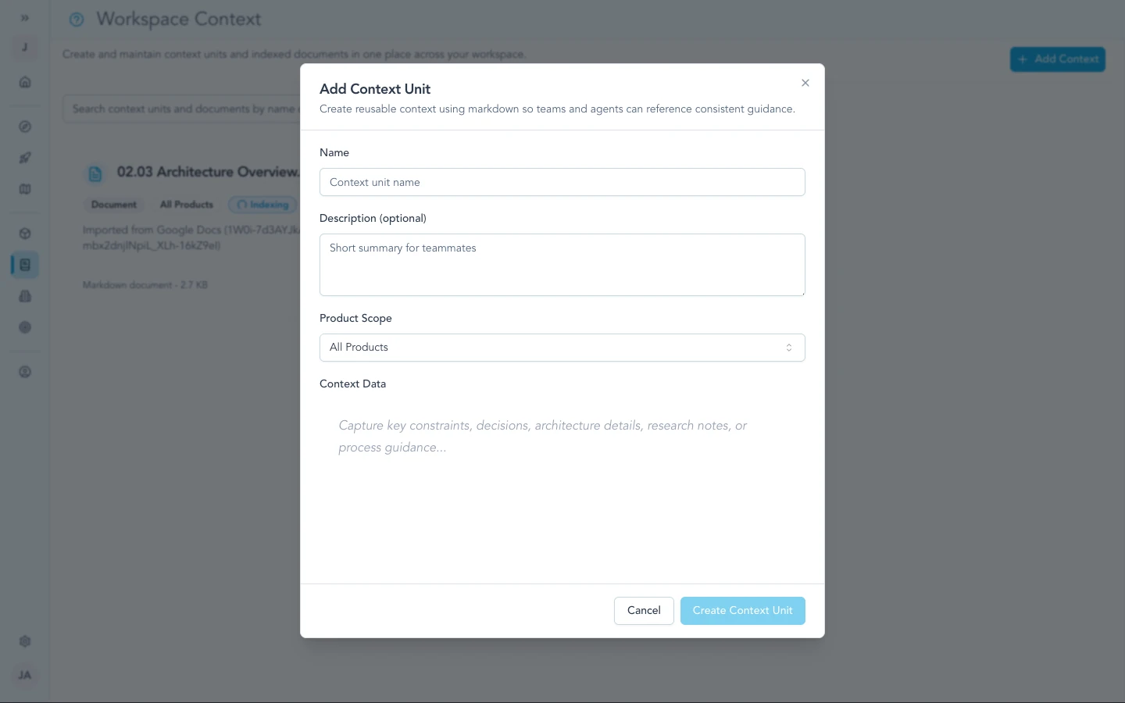The height and width of the screenshot is (703, 1125).
Task: Select the compass explore icon
Action: click(25, 126)
